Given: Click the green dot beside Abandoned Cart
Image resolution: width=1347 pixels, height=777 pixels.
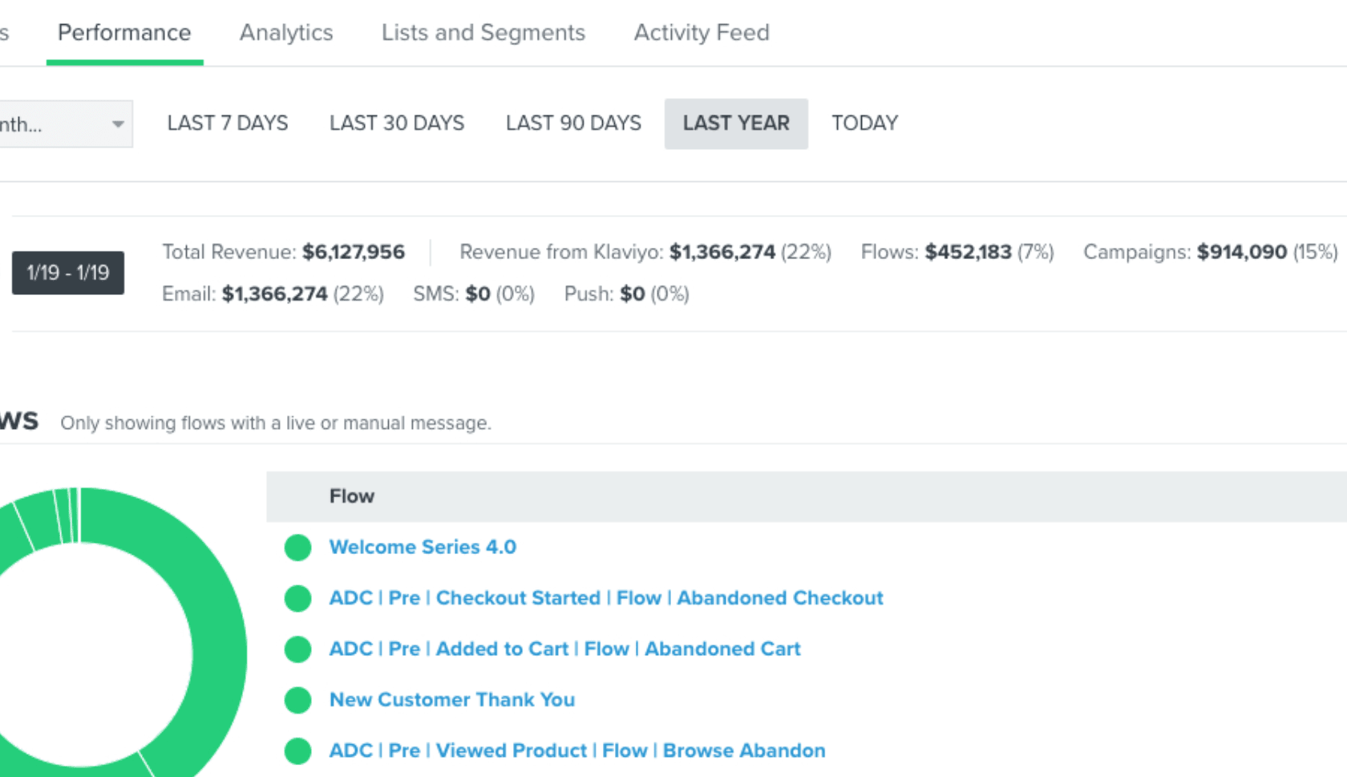Looking at the screenshot, I should coord(298,650).
